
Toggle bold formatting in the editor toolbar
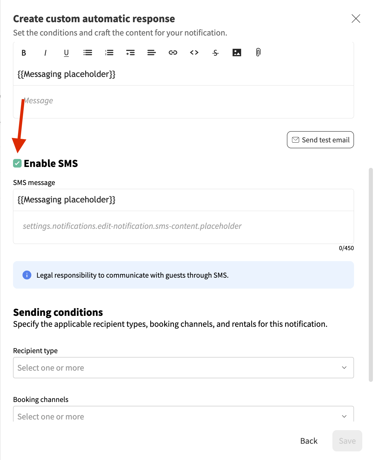coord(24,53)
